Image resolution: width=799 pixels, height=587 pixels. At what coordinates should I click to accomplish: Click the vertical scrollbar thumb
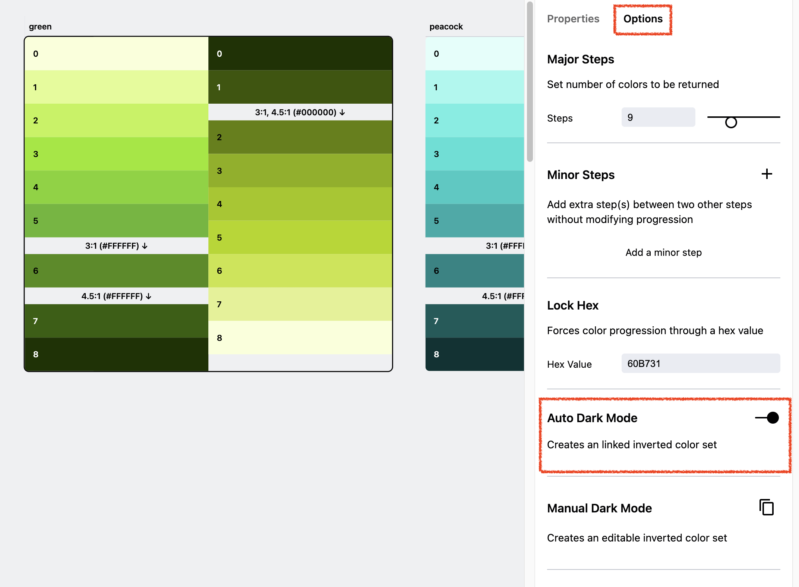530,82
